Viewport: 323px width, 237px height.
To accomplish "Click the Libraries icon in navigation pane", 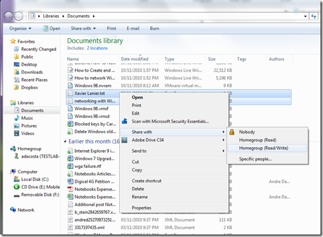I will [x=13, y=102].
